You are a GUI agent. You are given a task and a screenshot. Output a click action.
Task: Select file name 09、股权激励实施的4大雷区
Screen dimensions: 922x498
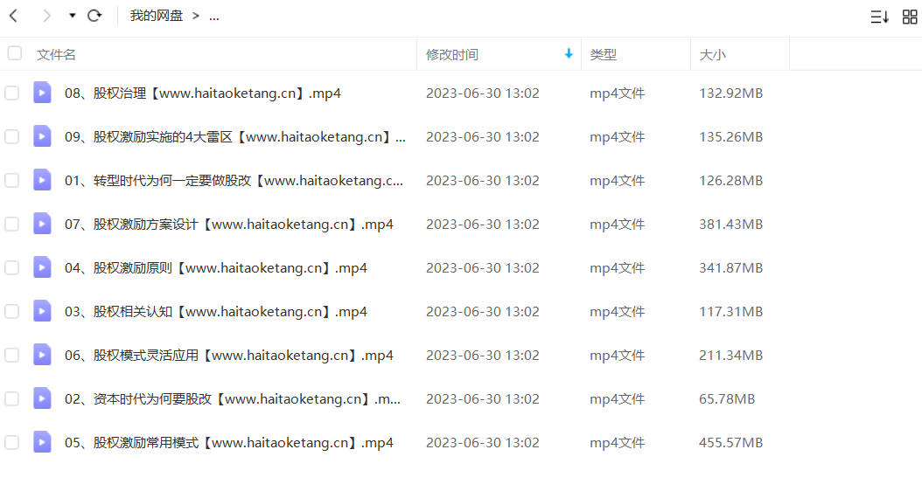click(235, 137)
